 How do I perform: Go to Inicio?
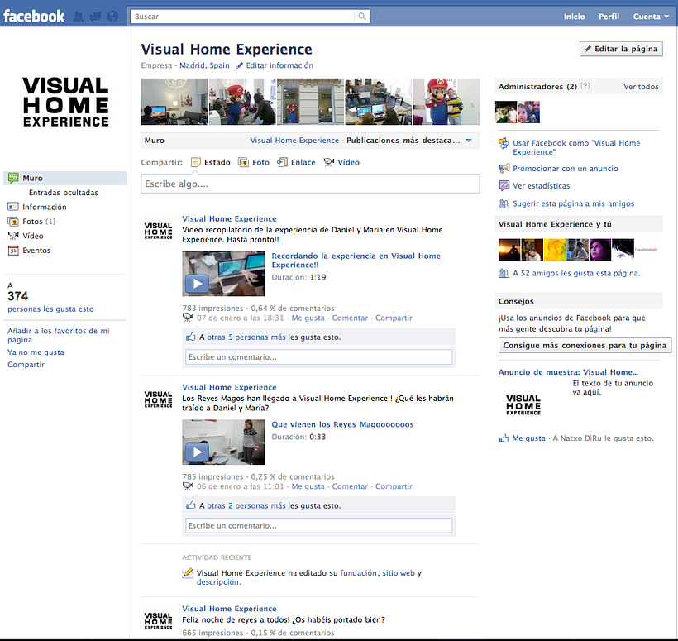[574, 17]
